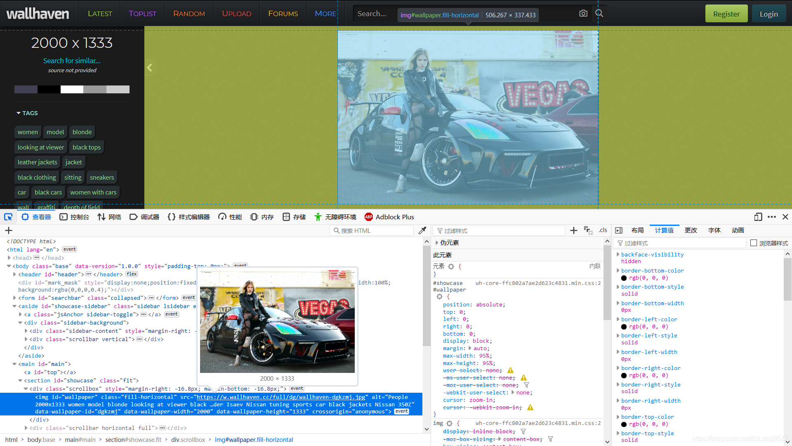Click the magnifier search icon in header
Screen dimensions: 792x446
point(599,14)
